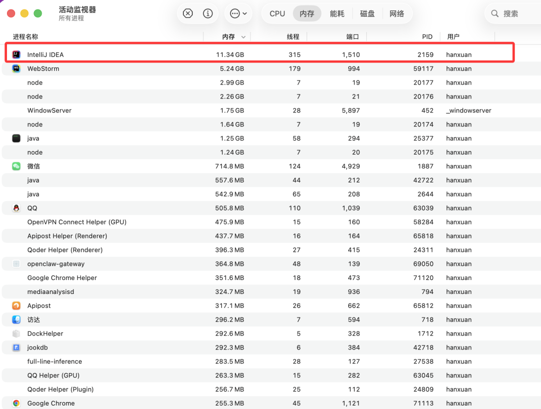
Task: Click 255.3 MB value for Google Chrome
Action: point(229,403)
